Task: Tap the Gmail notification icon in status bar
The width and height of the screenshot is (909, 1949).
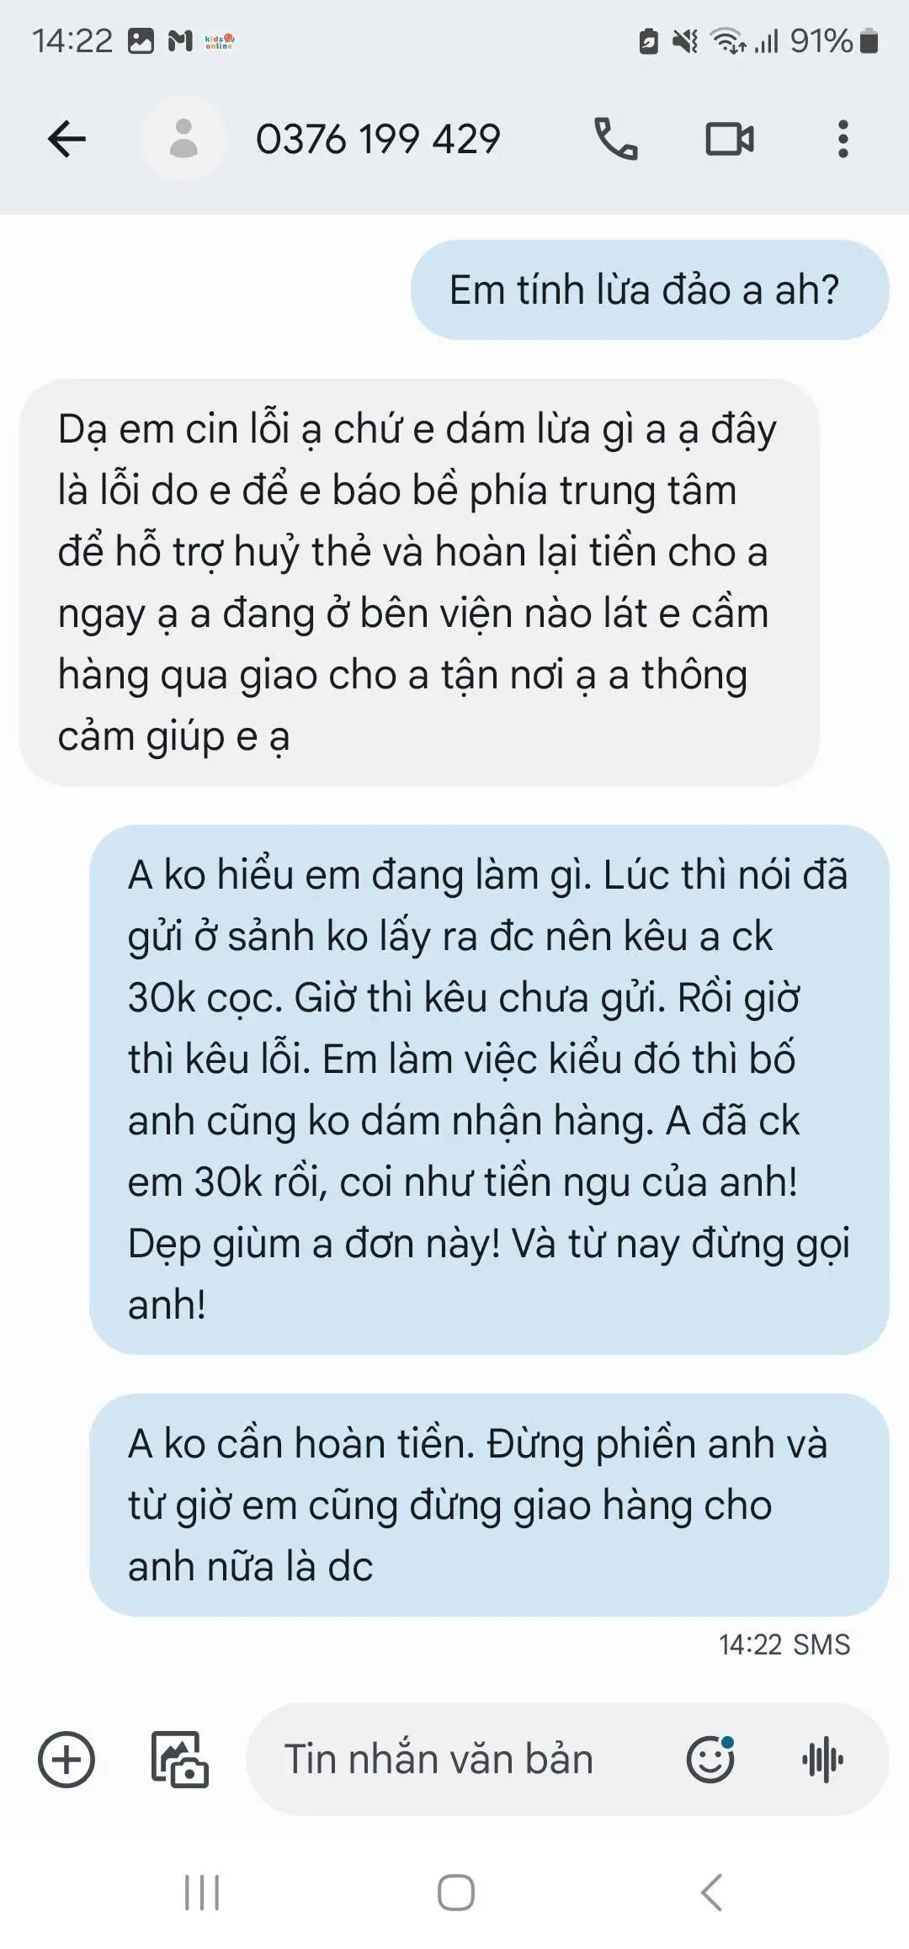Action: coord(180,40)
